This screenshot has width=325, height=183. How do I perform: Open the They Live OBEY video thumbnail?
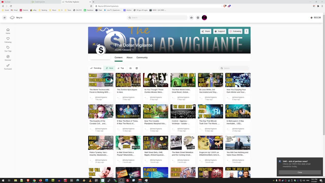pyautogui.click(x=156, y=80)
